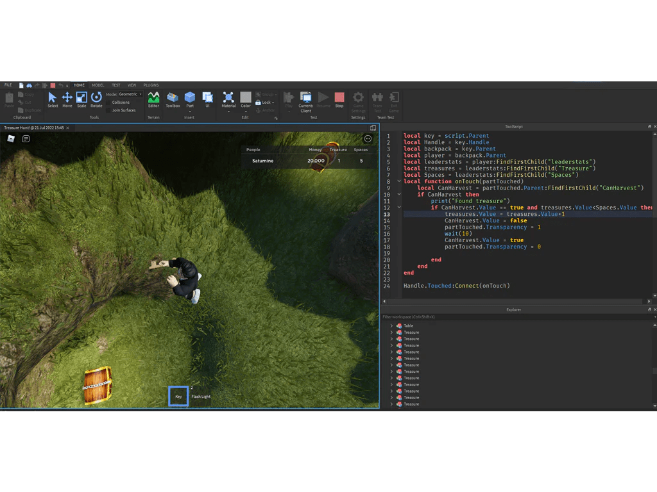The image size is (657, 492).
Task: Select the Scale tool
Action: point(81,99)
